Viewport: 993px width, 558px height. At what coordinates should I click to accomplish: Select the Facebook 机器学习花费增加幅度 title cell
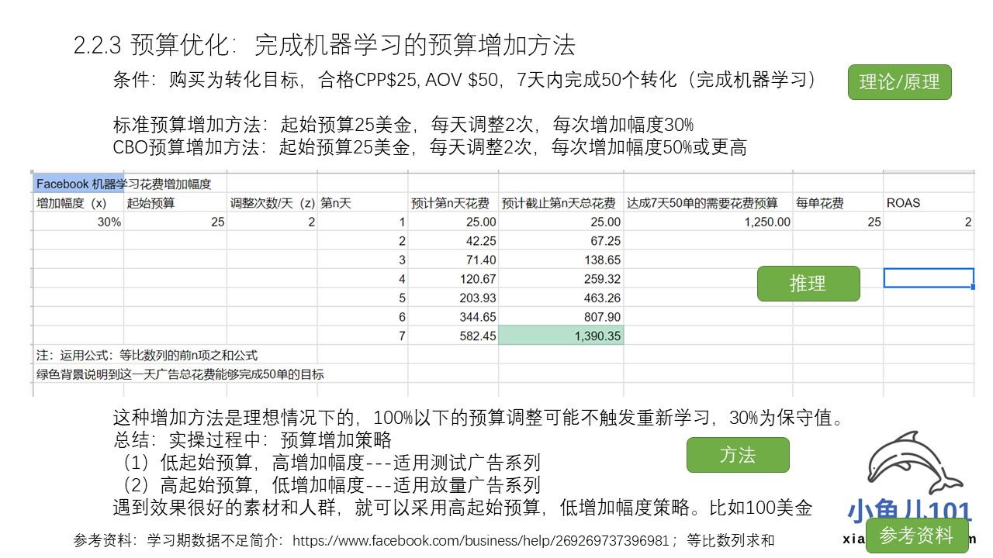(x=78, y=184)
